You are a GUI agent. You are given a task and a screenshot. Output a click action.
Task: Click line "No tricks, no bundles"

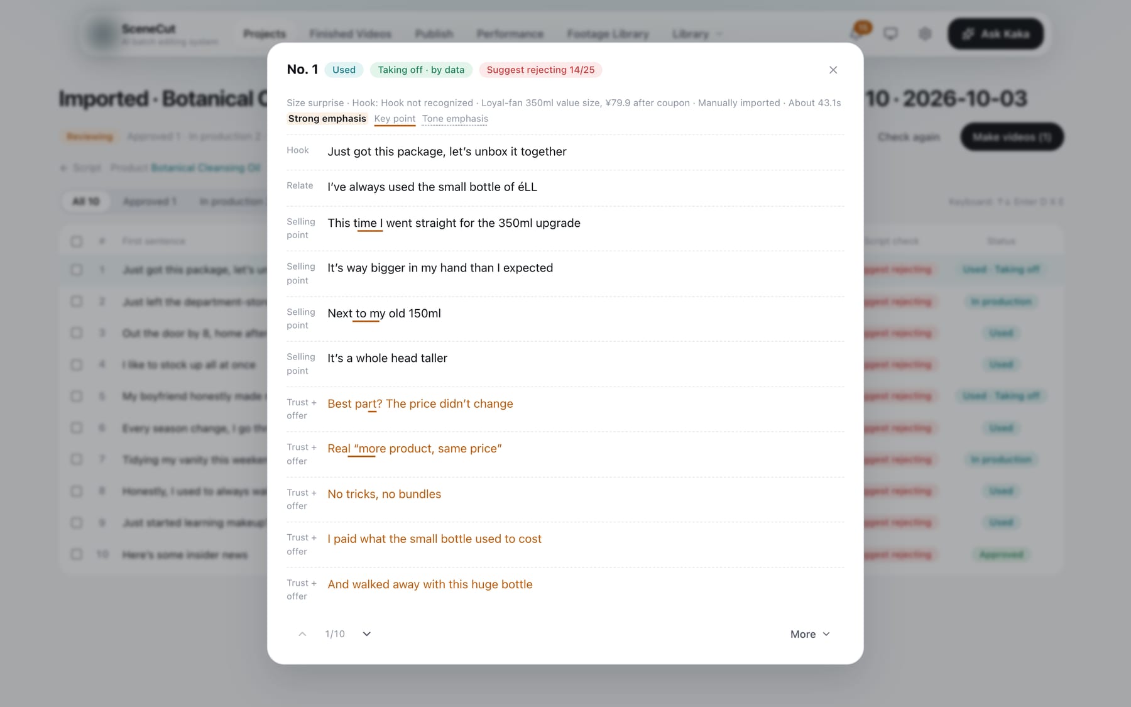[x=384, y=494]
